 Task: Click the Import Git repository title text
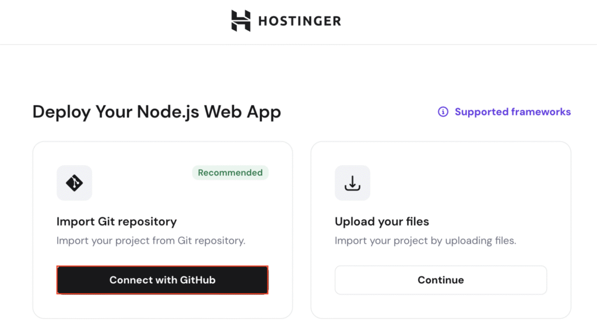tap(116, 222)
